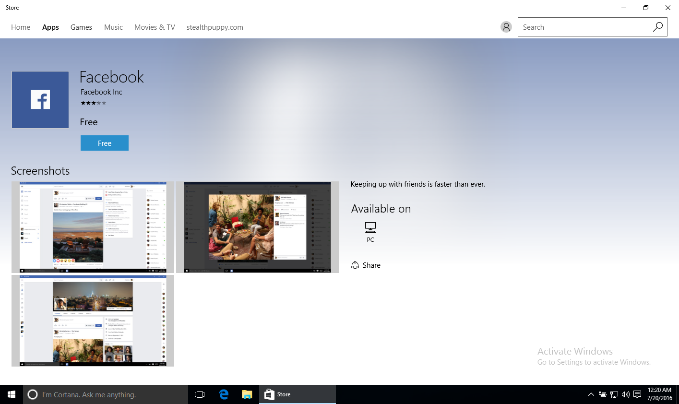
Task: Click the taskbar clock showing 12:20 AM
Action: [x=660, y=394]
